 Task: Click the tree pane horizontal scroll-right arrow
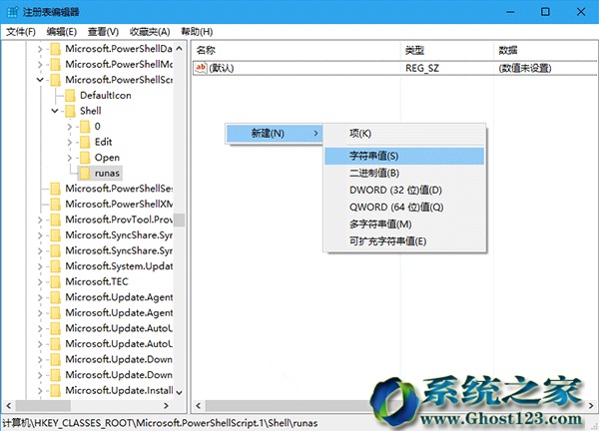166,406
